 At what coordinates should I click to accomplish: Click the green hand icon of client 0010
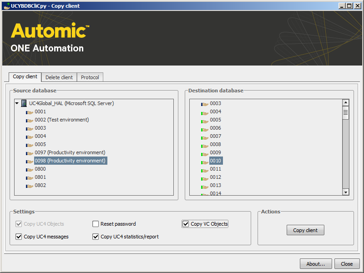click(x=205, y=162)
